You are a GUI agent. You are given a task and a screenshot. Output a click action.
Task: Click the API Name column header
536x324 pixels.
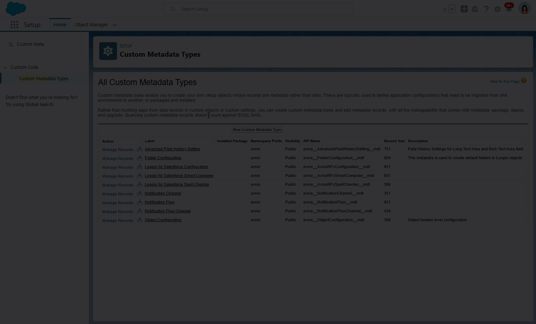(x=312, y=141)
